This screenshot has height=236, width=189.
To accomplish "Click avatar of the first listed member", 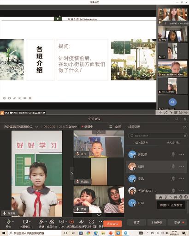I will click(x=132, y=154).
